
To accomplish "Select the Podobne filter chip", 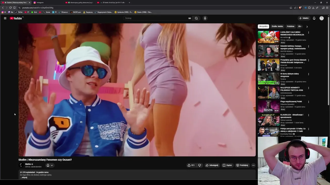I will (291, 26).
